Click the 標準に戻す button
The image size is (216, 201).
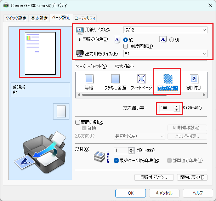click(192, 177)
